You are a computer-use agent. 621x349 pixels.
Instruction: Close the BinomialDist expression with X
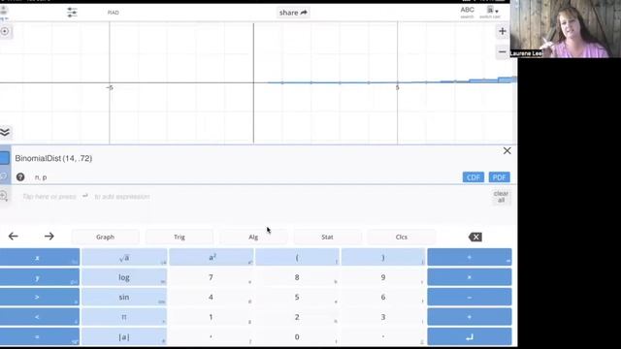[507, 151]
